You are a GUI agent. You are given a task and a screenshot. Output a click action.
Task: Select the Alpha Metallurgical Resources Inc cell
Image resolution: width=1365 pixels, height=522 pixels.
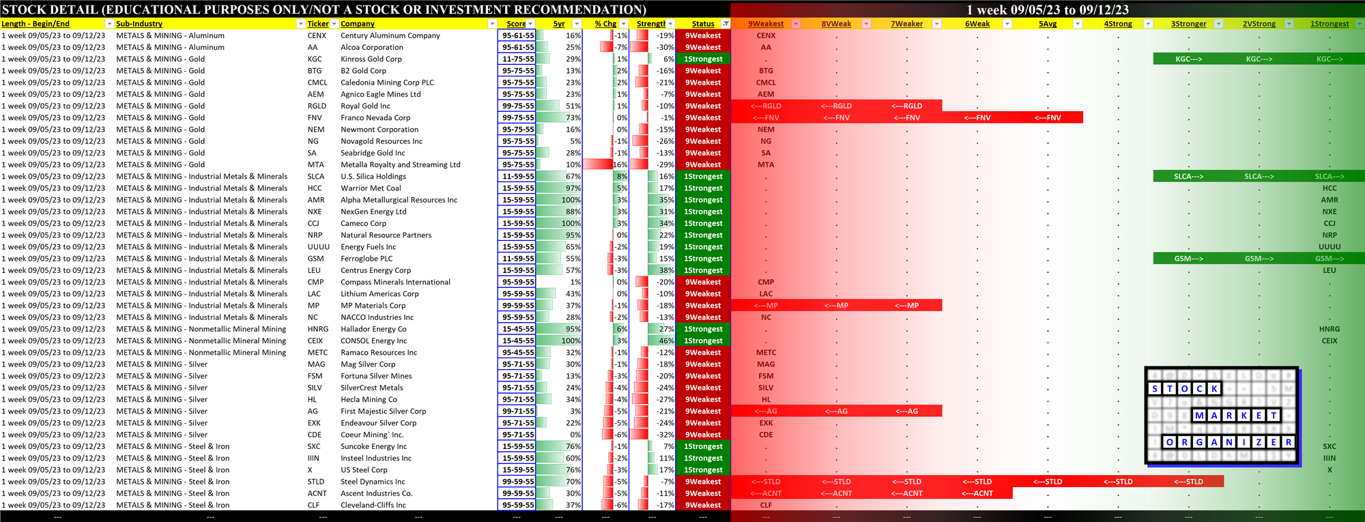click(418, 200)
